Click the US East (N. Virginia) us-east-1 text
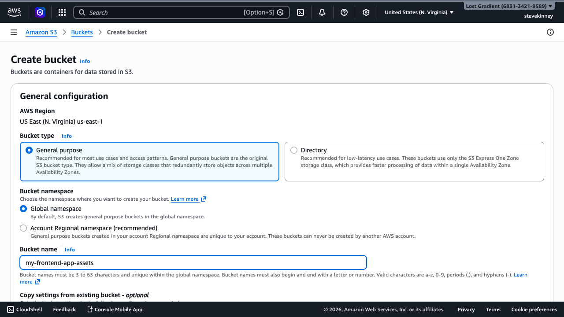This screenshot has height=317, width=564. pos(61,122)
